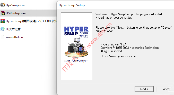This screenshot has height=95, width=174.
Task: Click the Copyright 1995-2023 Hyperionics Technology line
Action: (x=130, y=48)
